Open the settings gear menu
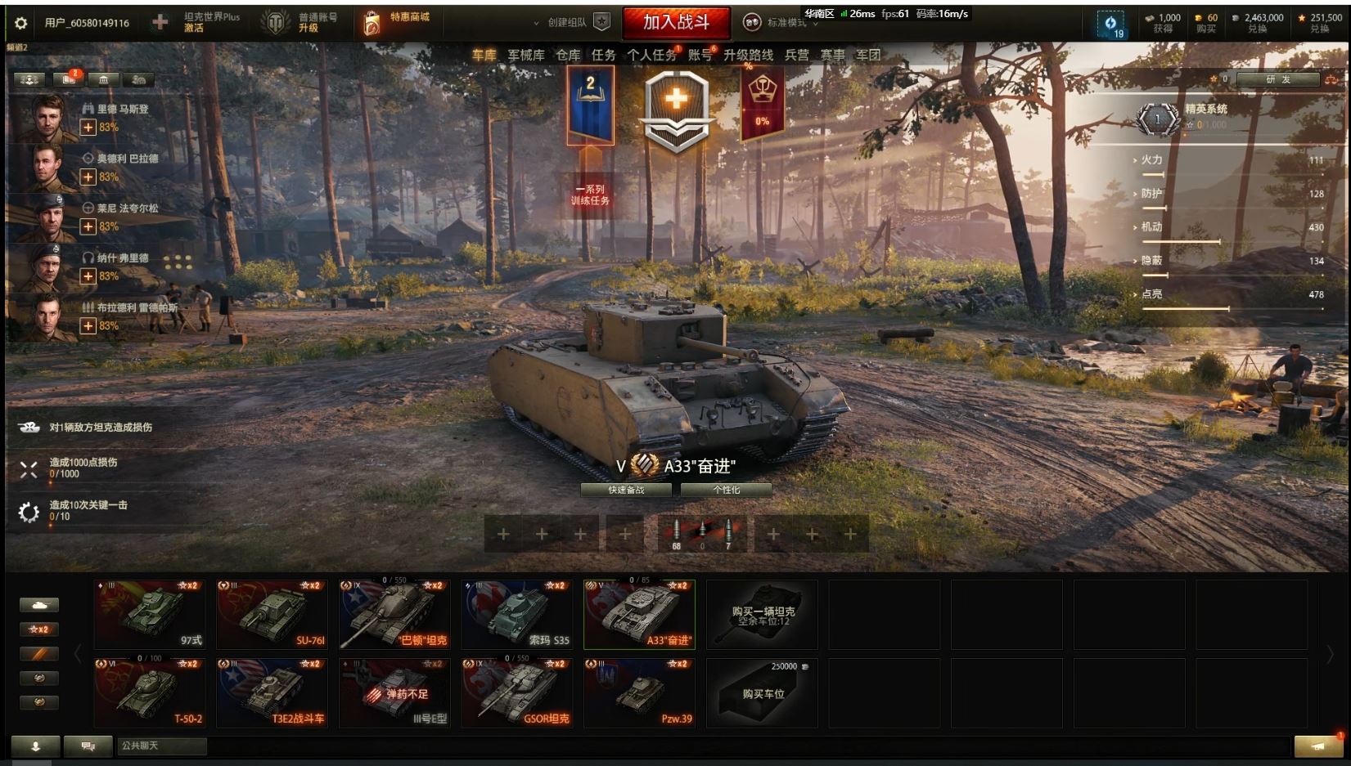The height and width of the screenshot is (766, 1351). click(x=20, y=23)
